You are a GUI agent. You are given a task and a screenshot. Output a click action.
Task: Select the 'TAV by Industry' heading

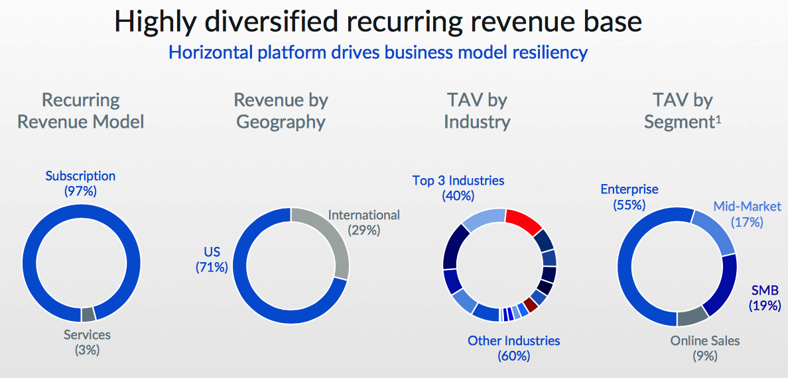(x=477, y=111)
